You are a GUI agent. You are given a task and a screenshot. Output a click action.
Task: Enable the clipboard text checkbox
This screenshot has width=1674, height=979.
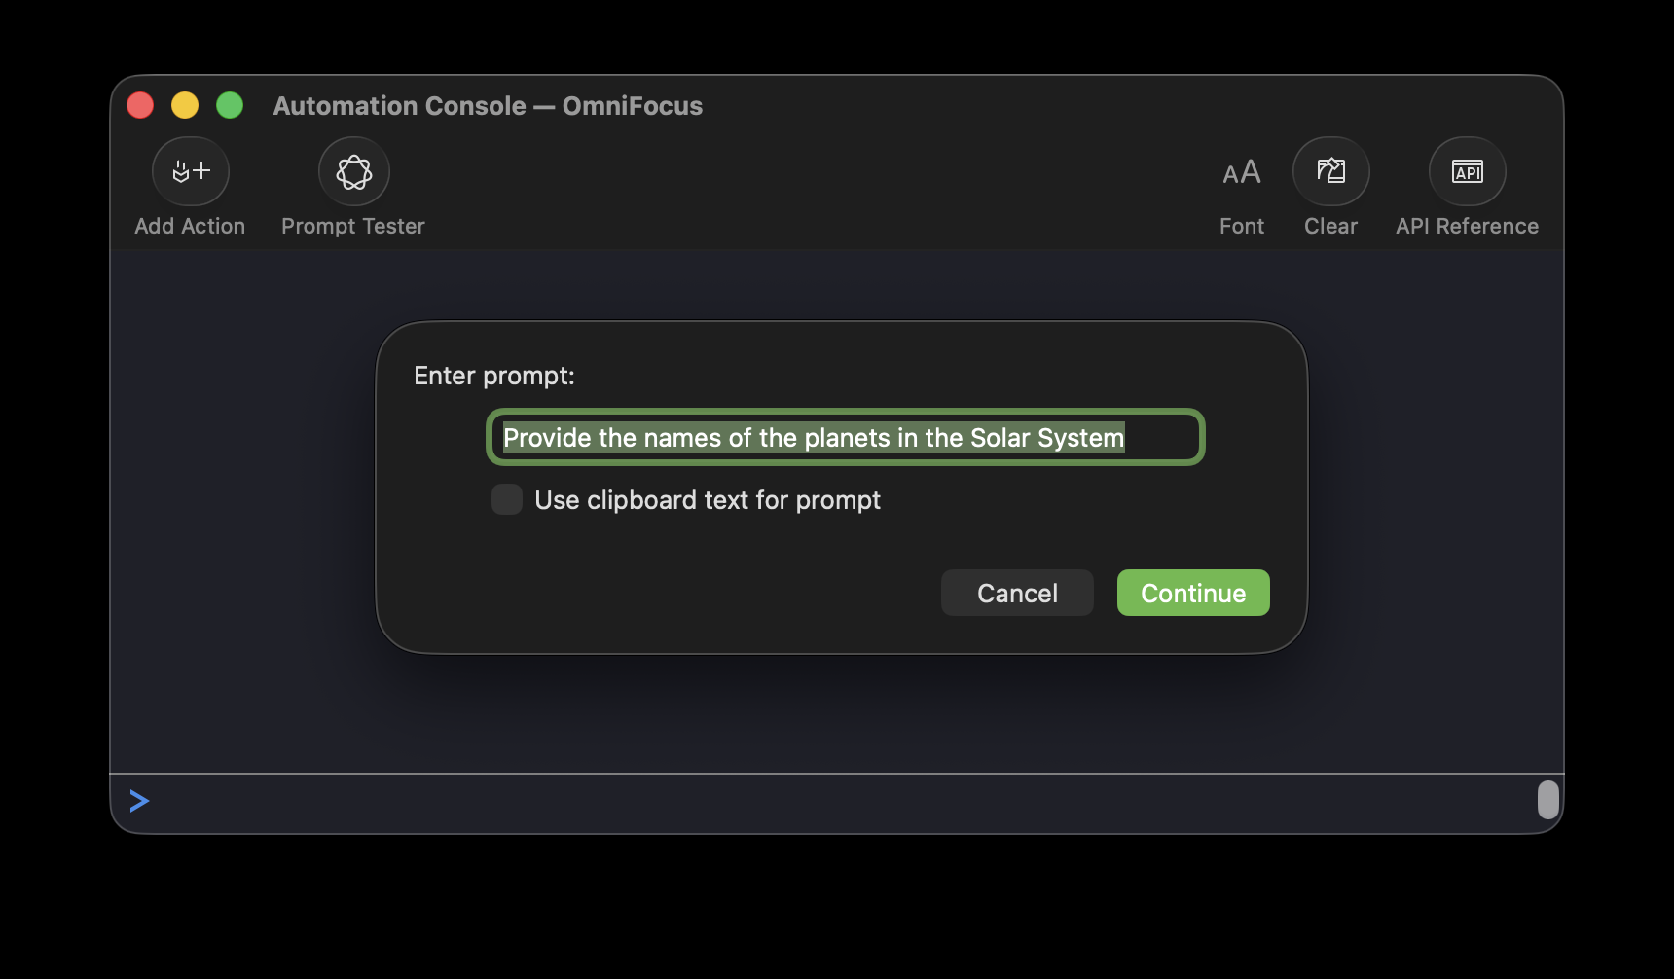[507, 499]
